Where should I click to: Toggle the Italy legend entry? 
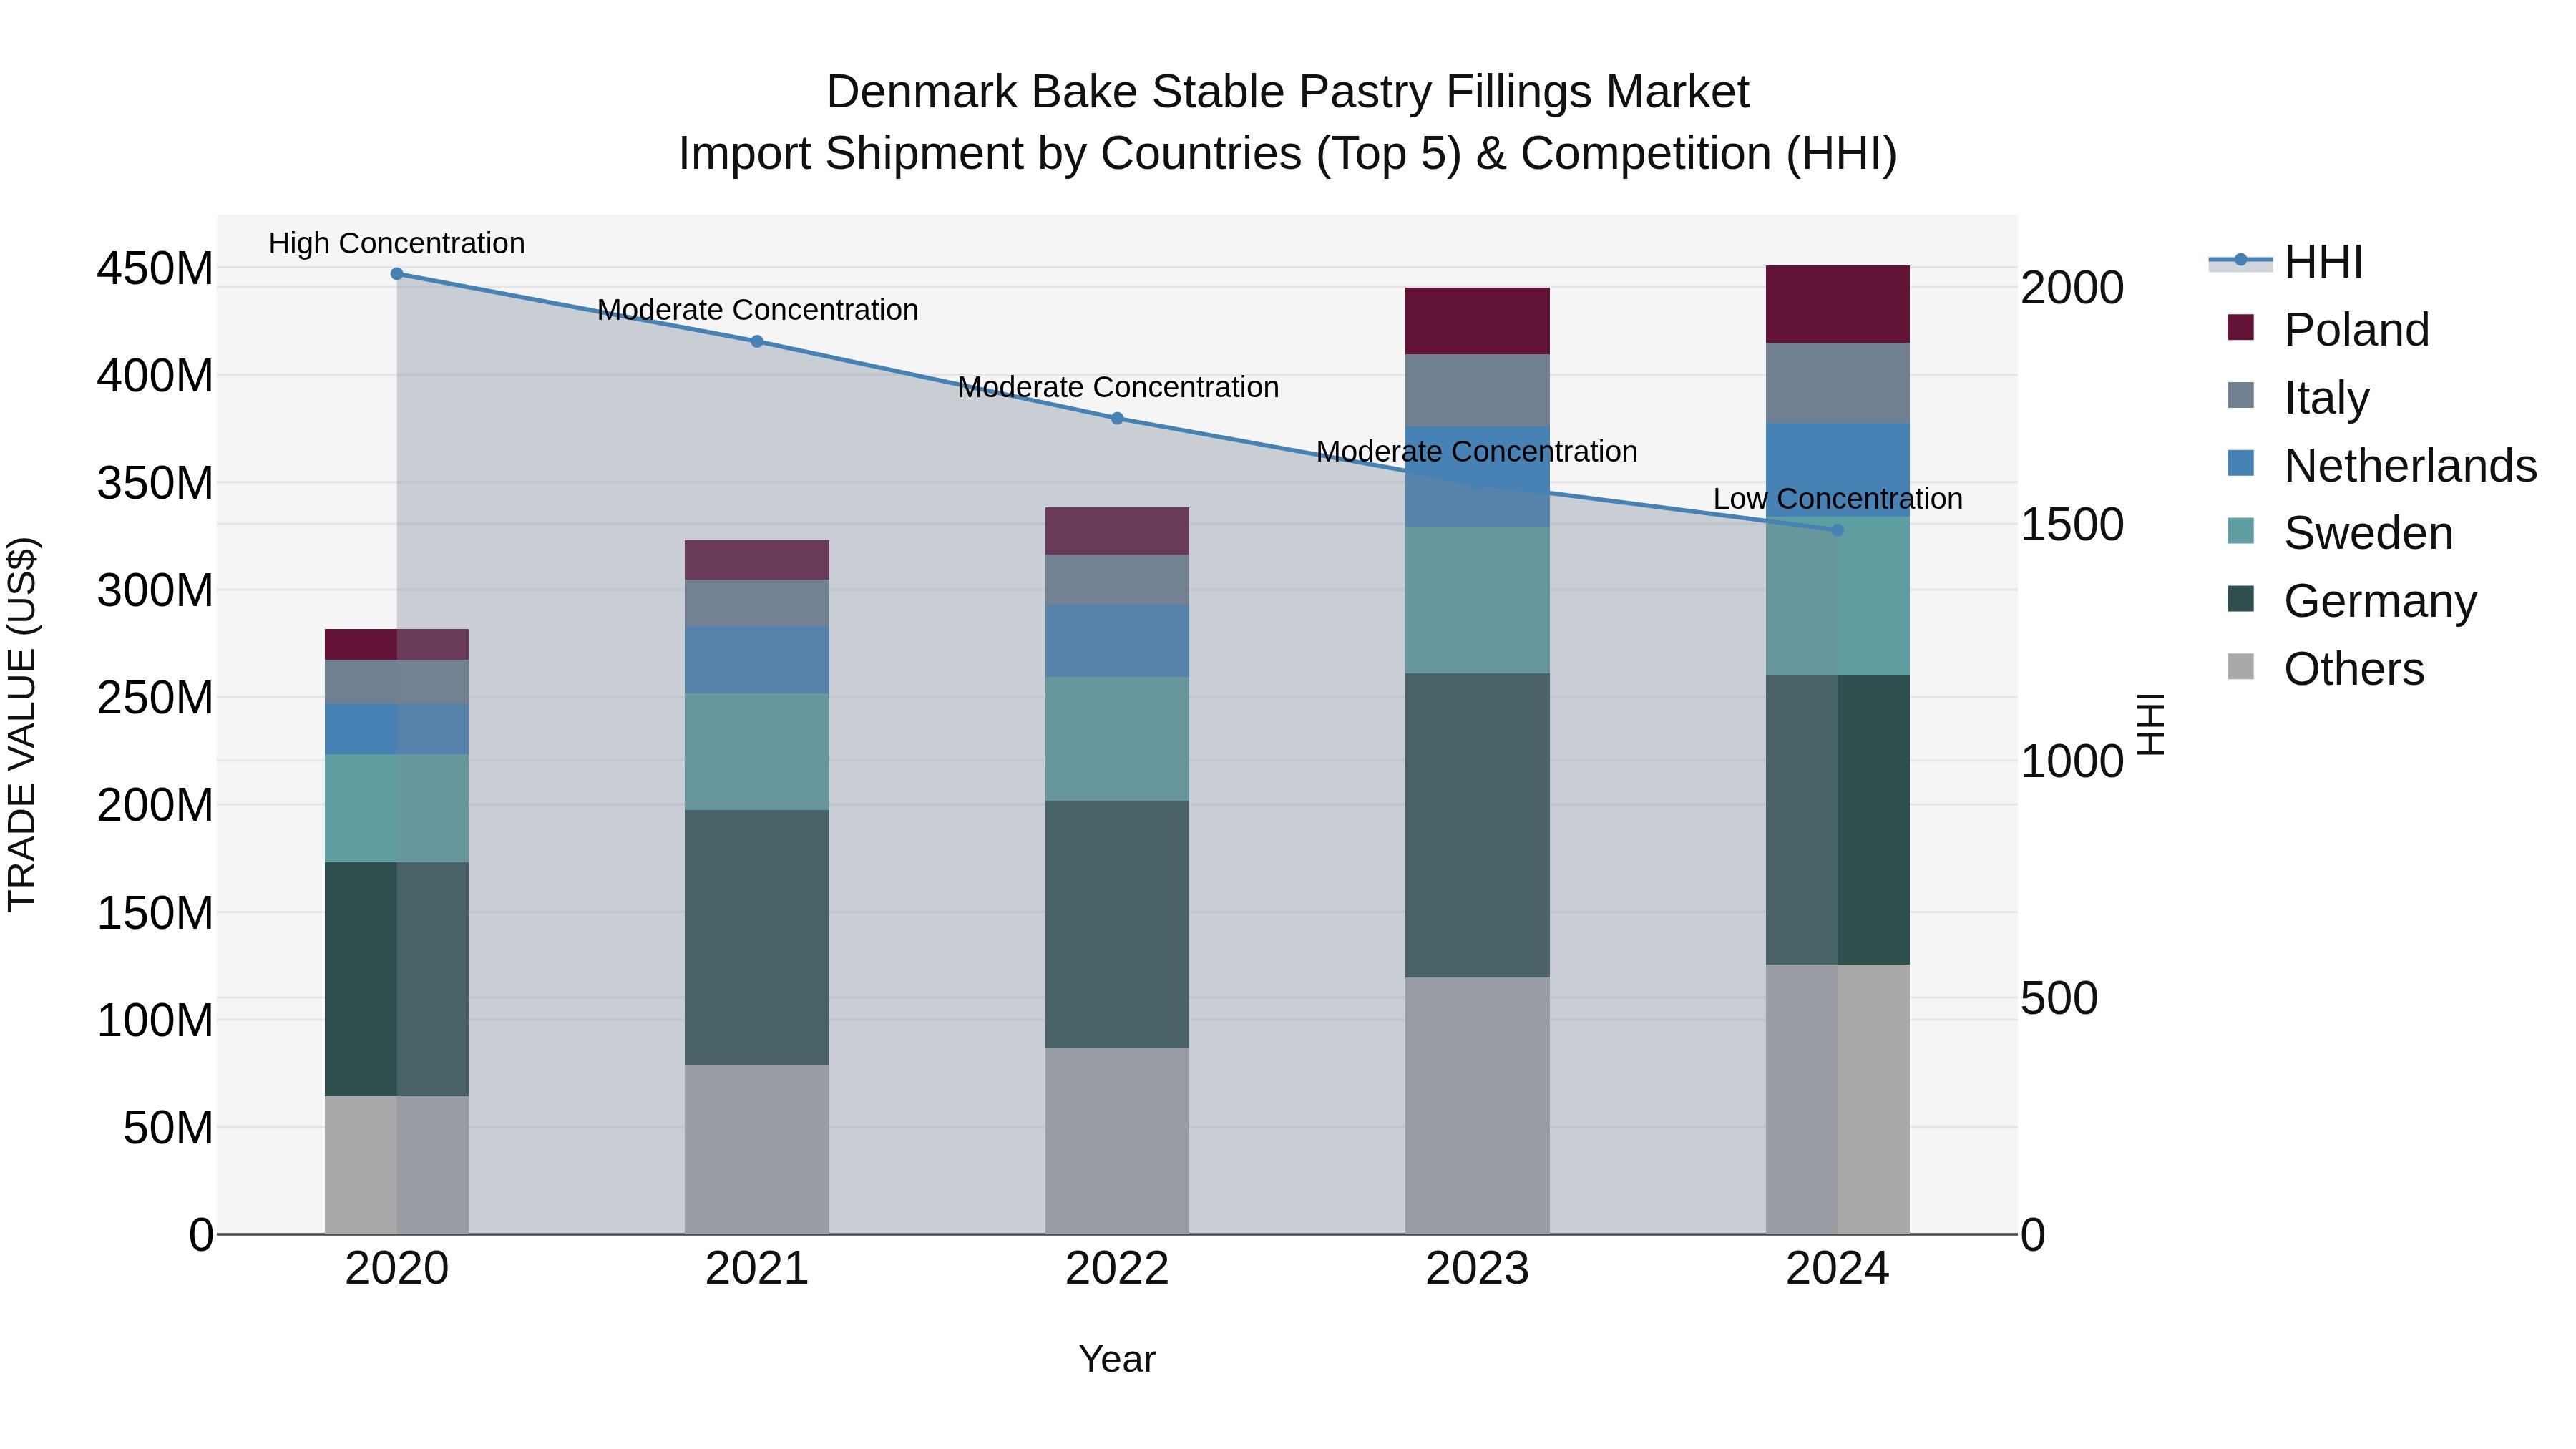click(2298, 397)
